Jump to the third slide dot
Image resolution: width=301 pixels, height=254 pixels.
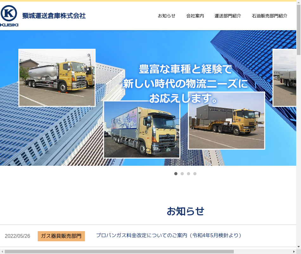(x=189, y=174)
